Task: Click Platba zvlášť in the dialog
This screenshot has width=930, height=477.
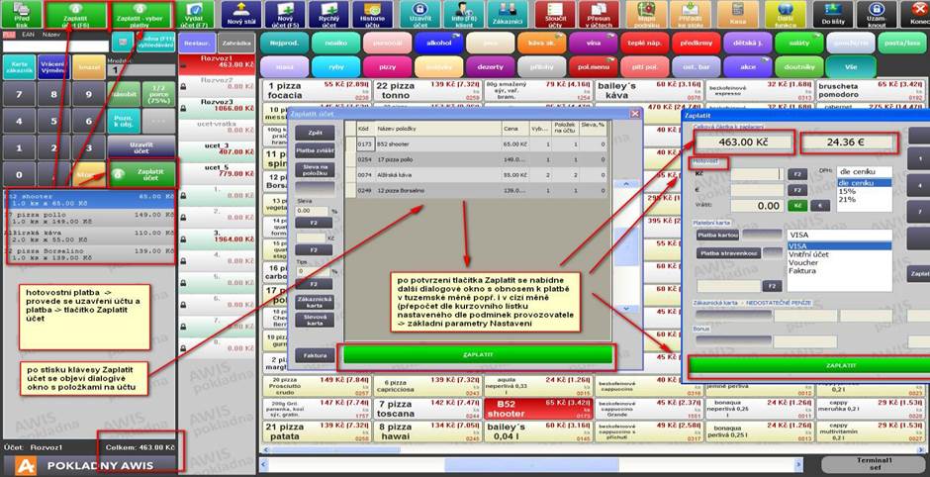Action: tap(315, 150)
